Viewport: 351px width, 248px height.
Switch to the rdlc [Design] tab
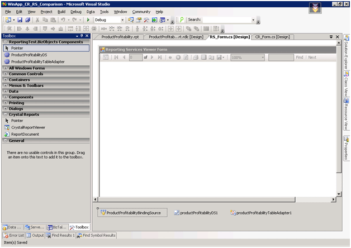(176, 37)
